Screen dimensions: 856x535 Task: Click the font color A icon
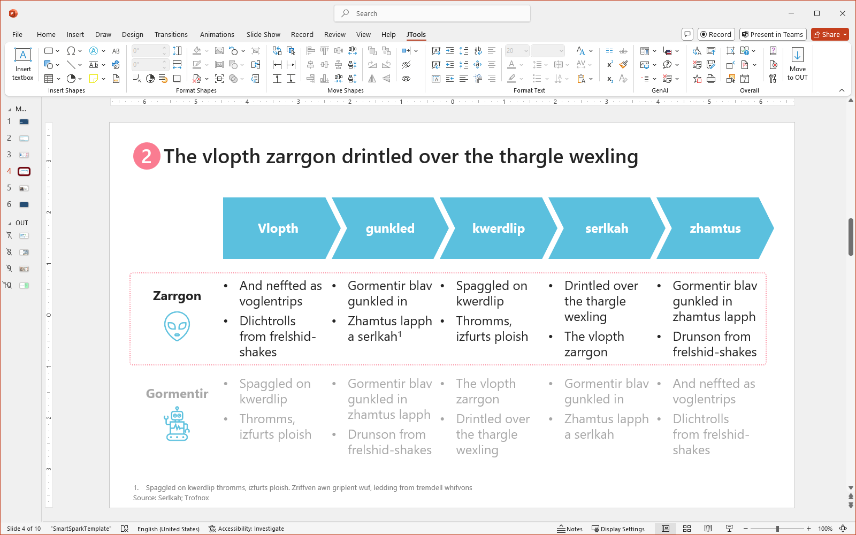tap(512, 65)
